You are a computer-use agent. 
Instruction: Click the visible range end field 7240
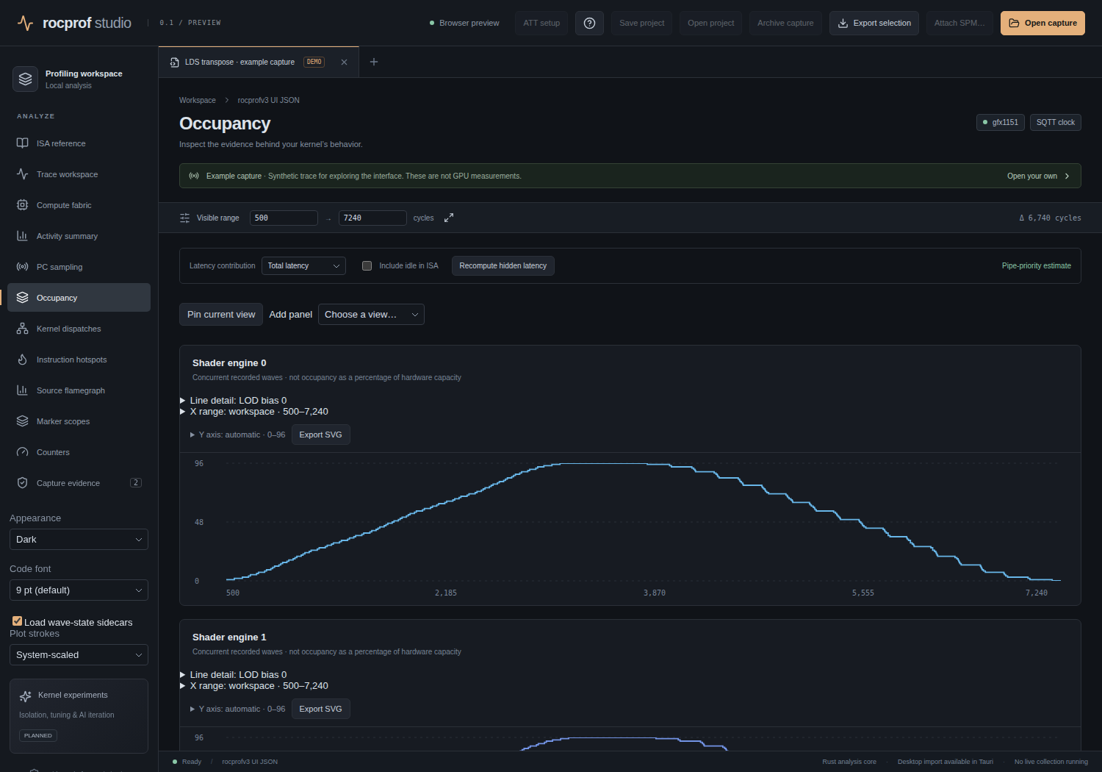[x=372, y=218]
